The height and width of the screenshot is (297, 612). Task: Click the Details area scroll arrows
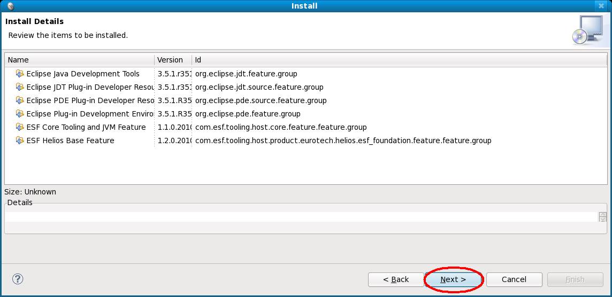tap(603, 217)
